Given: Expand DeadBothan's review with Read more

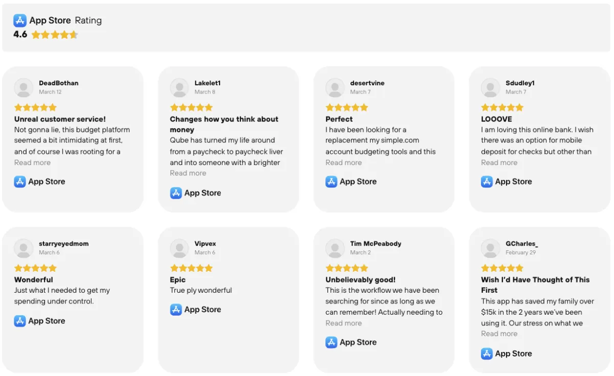Looking at the screenshot, I should tap(32, 162).
